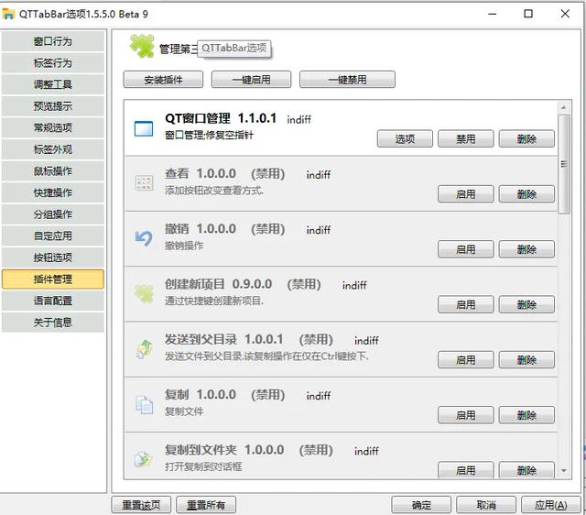Image resolution: width=586 pixels, height=515 pixels.
Task: Delete the 创建新项目 plugin
Action: pos(526,305)
